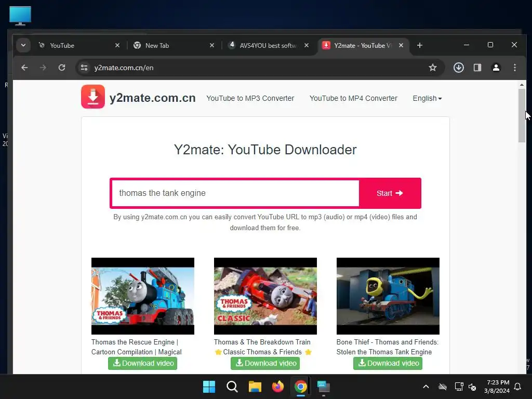The width and height of the screenshot is (532, 399).
Task: Reload the page with the refresh icon
Action: tap(62, 68)
